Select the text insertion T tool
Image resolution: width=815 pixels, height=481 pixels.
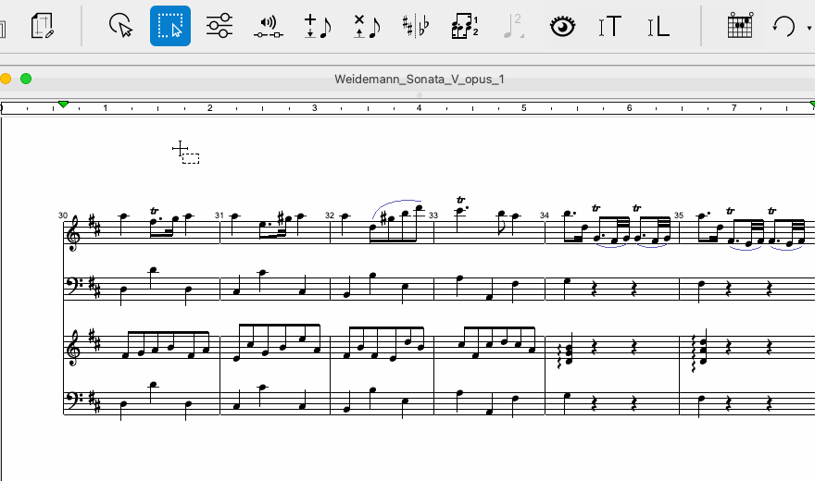609,26
